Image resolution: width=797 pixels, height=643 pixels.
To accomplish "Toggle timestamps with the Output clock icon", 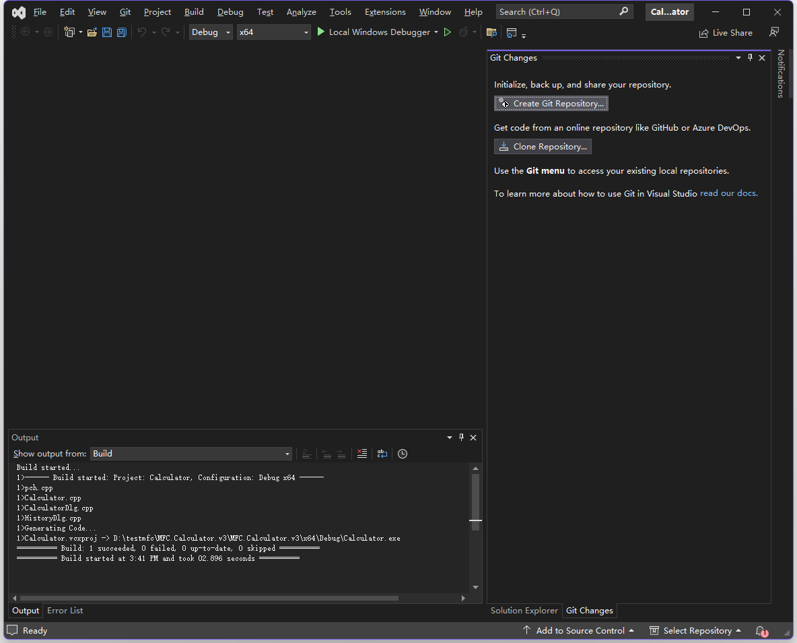I will [403, 454].
